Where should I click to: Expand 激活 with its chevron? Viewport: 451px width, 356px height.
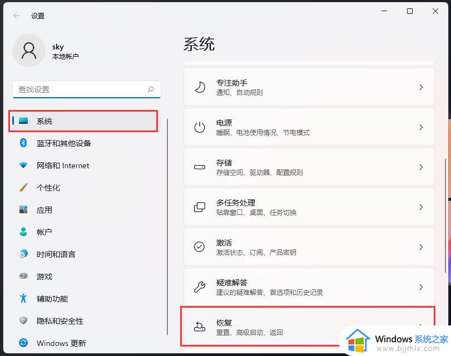coord(421,247)
